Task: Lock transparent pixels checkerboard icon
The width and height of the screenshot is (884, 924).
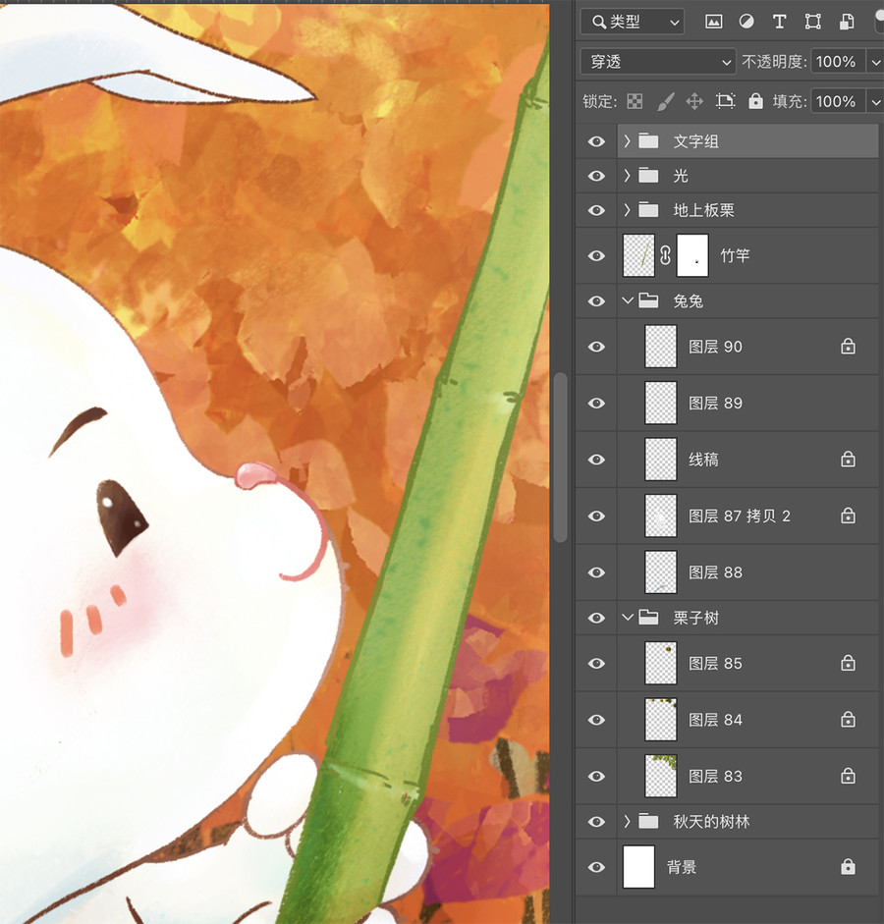Action: [635, 101]
